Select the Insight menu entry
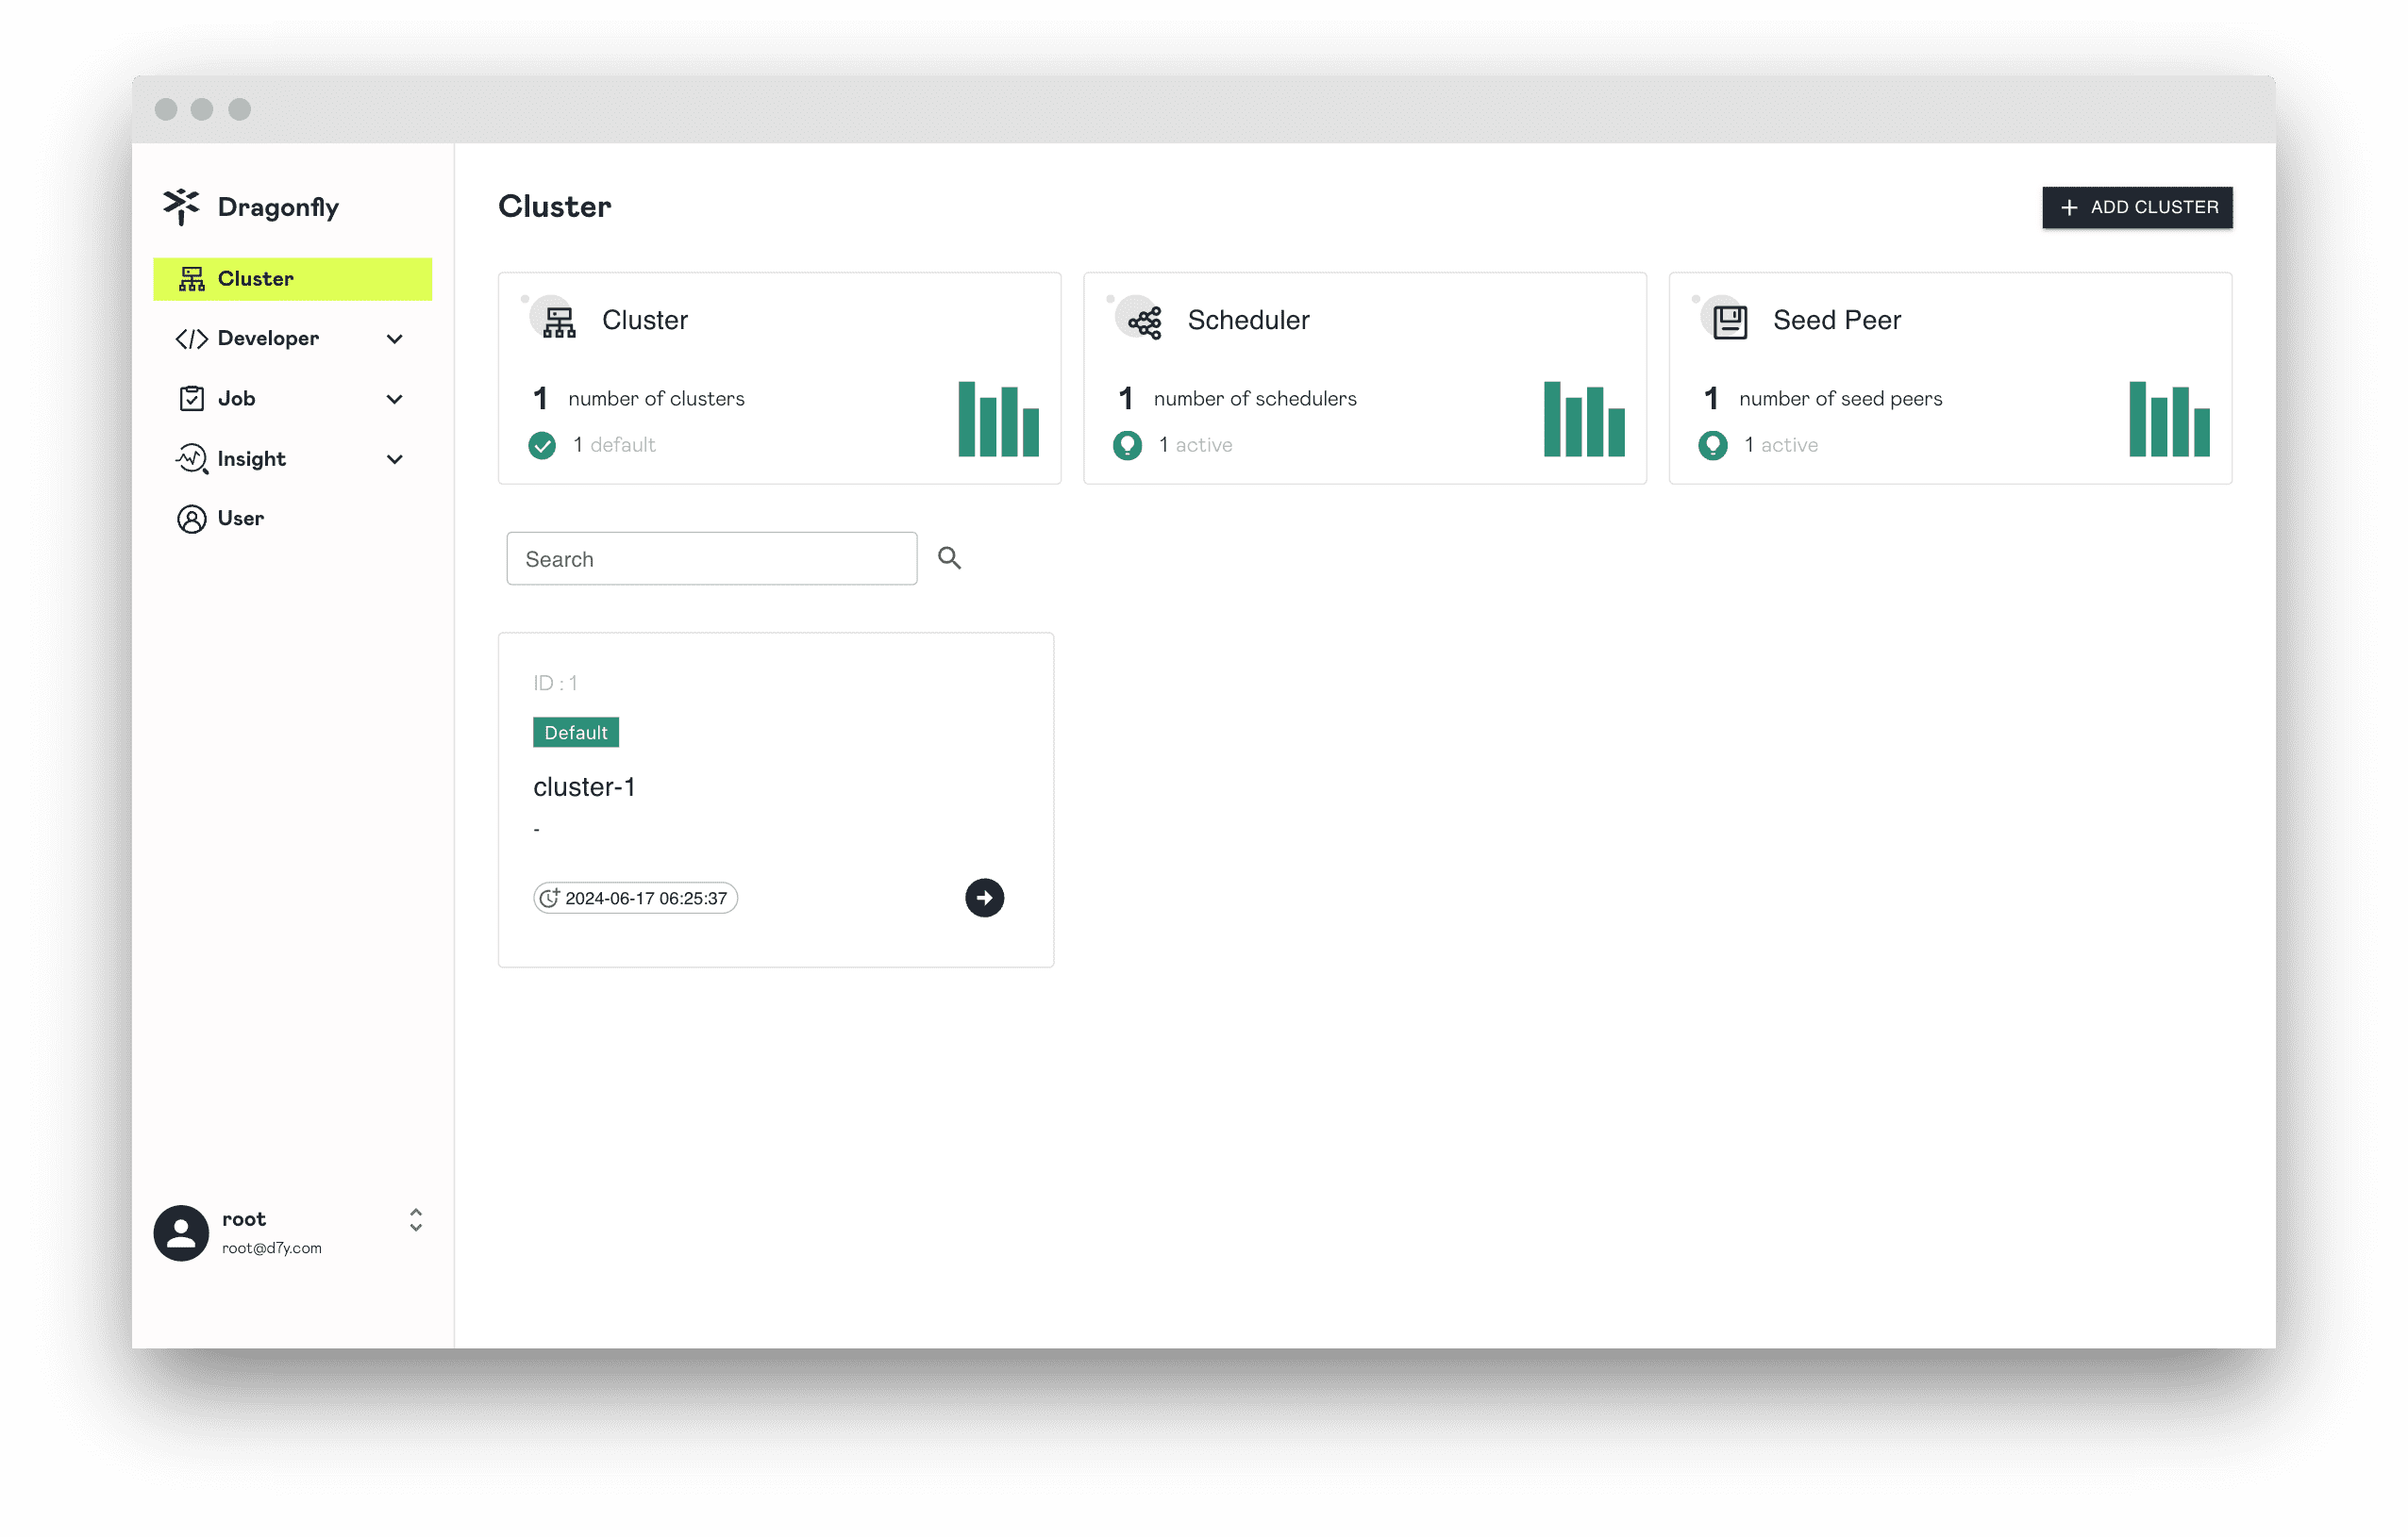This screenshot has height=1537, width=2408. point(292,458)
